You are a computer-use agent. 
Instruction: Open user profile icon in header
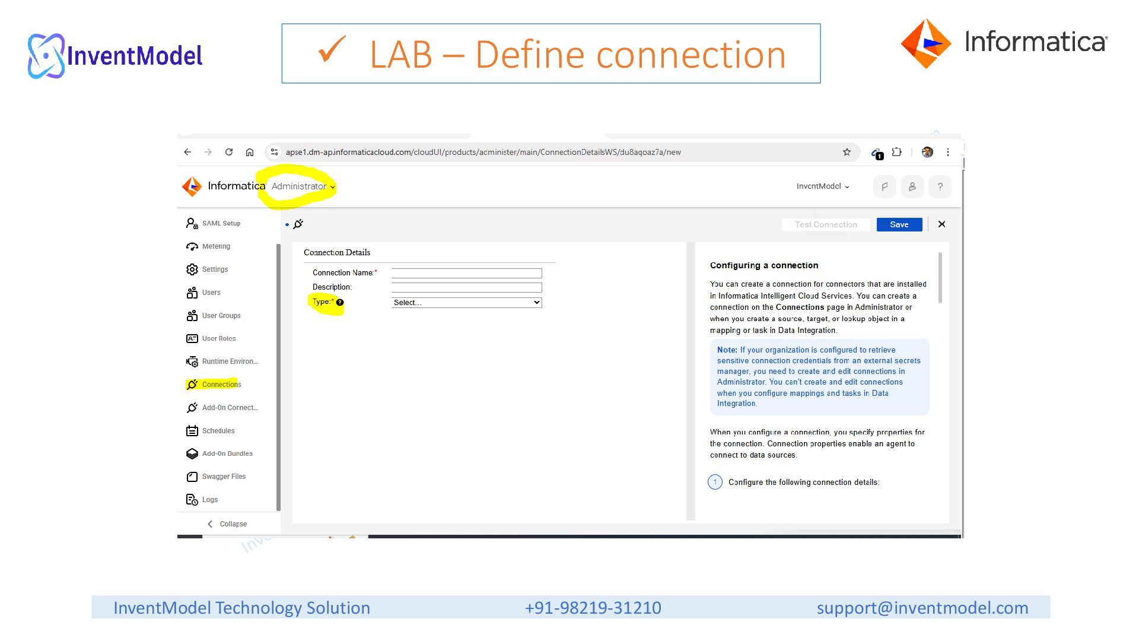click(912, 186)
